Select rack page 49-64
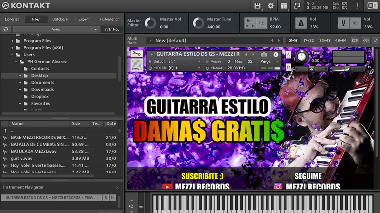 (x=341, y=41)
